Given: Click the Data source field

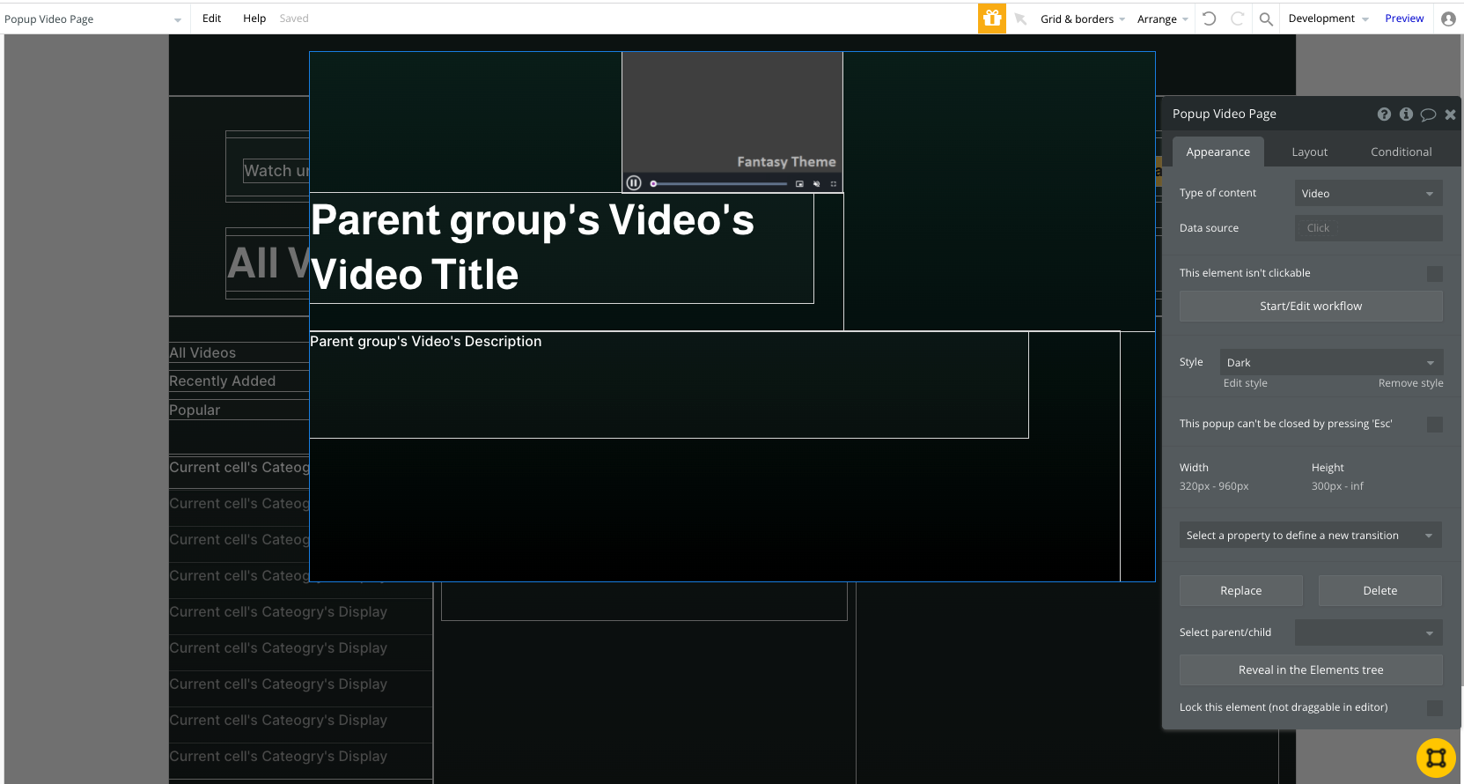Looking at the screenshot, I should tap(1368, 228).
